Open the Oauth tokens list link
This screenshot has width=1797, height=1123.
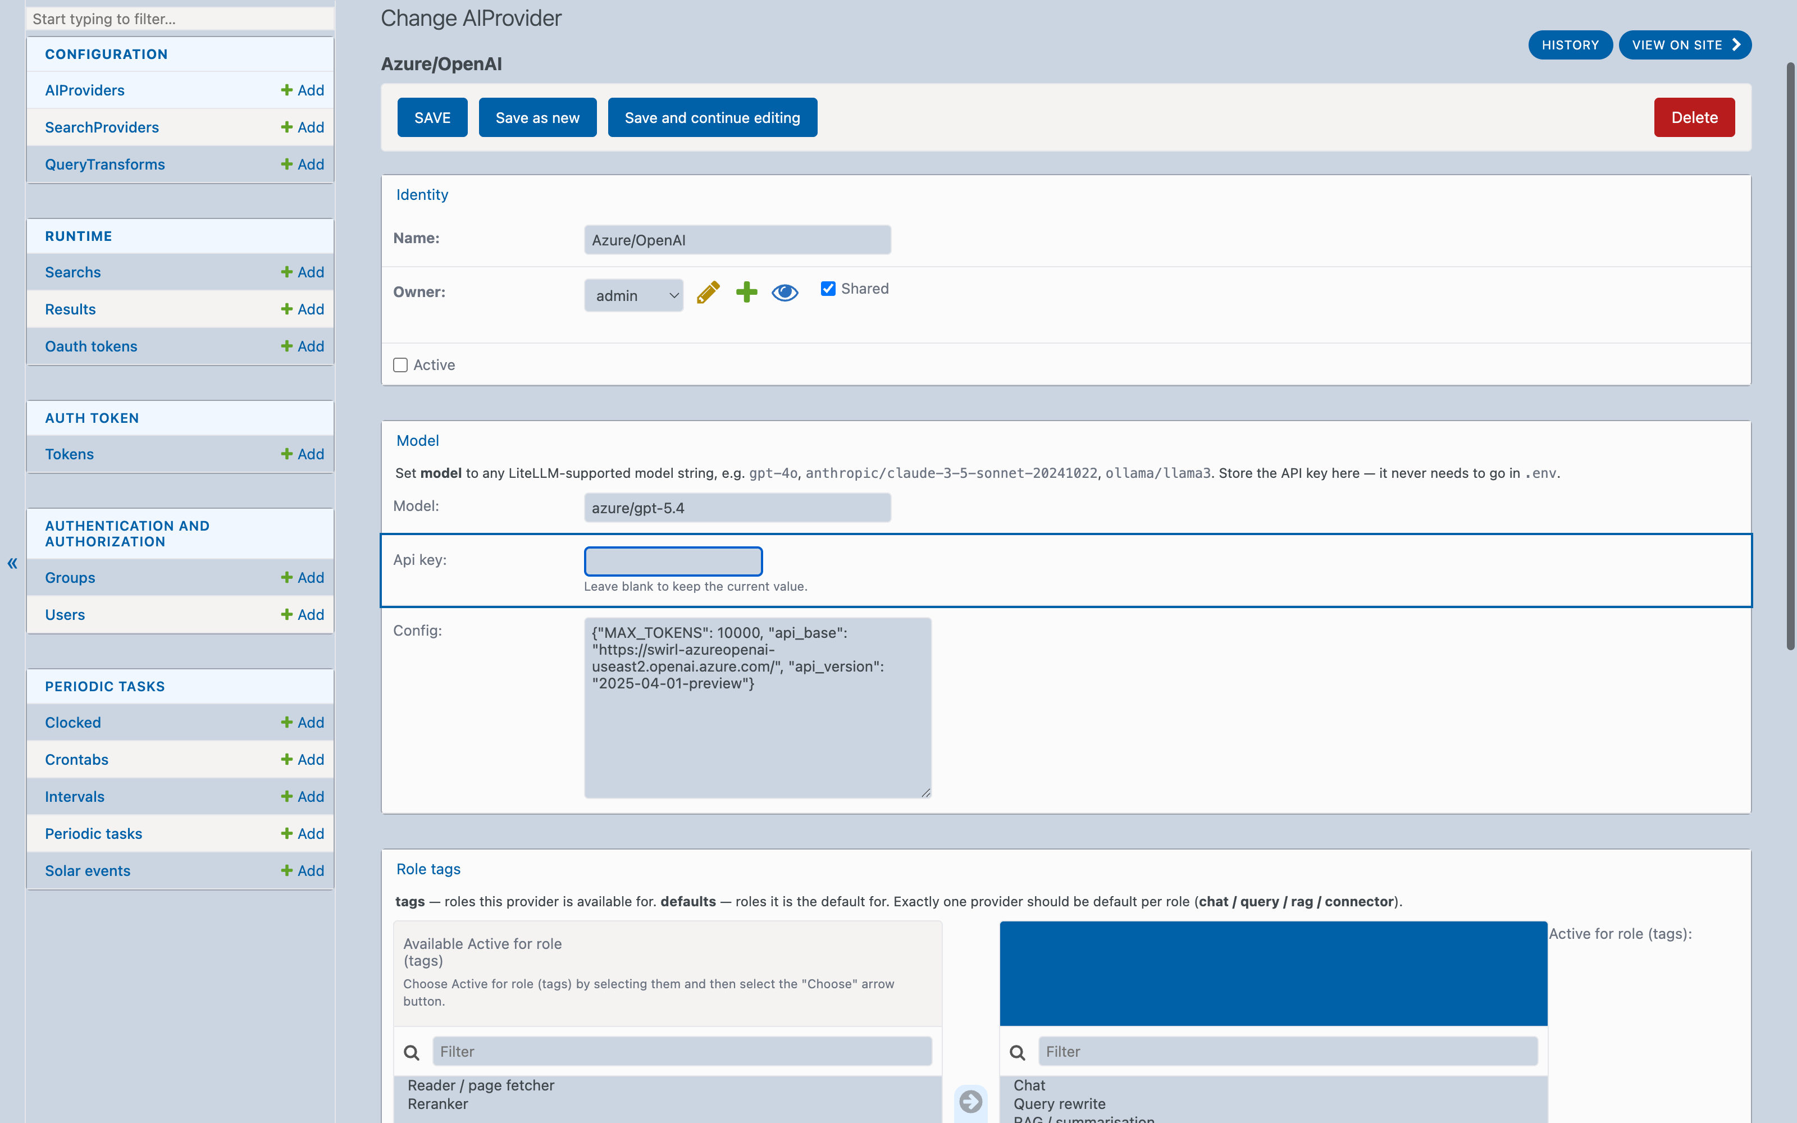point(92,346)
